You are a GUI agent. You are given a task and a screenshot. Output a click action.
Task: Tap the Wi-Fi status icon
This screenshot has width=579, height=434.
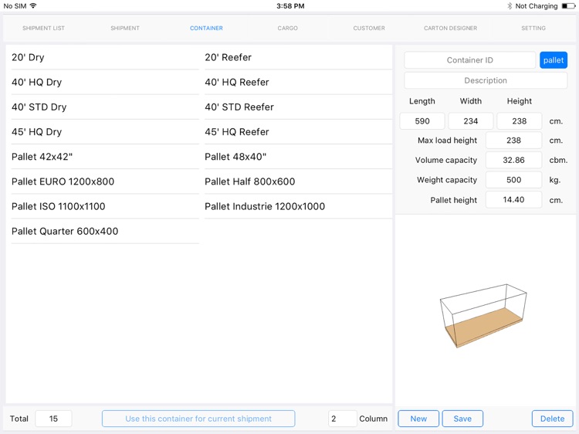click(x=33, y=5)
